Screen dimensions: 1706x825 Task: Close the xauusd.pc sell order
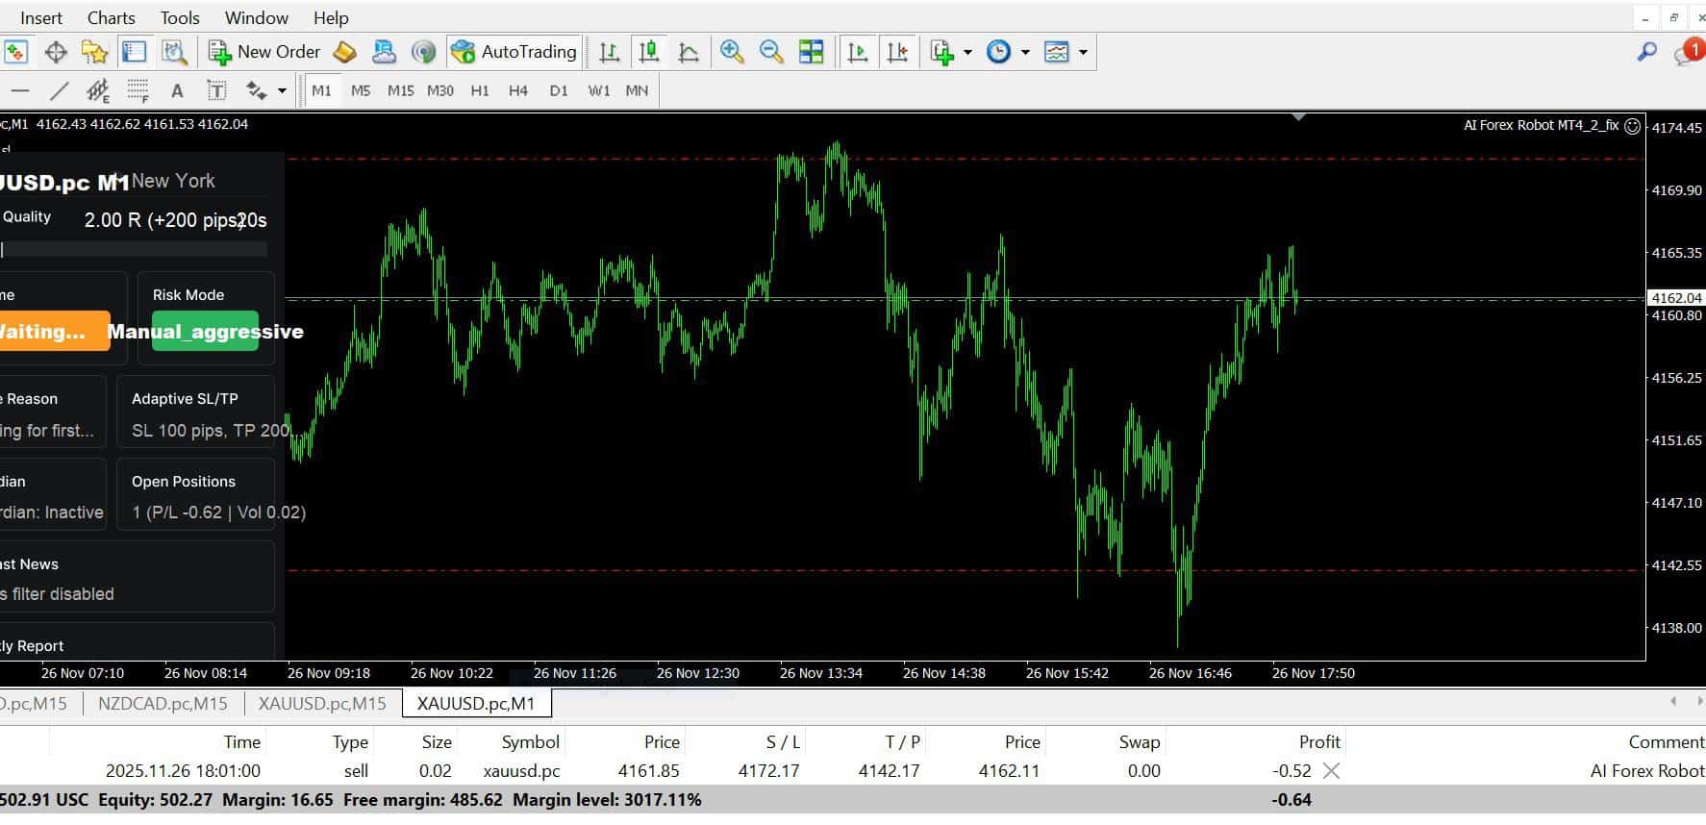[x=1331, y=771]
